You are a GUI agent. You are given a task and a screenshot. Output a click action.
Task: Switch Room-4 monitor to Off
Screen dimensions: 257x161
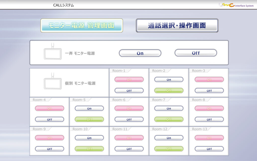[x=49, y=119]
